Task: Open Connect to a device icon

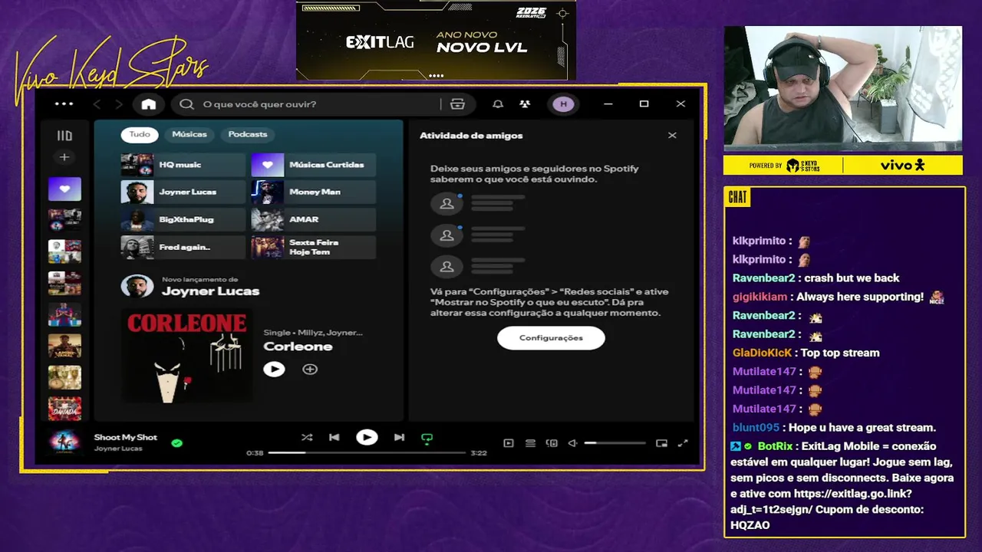Action: tap(552, 443)
